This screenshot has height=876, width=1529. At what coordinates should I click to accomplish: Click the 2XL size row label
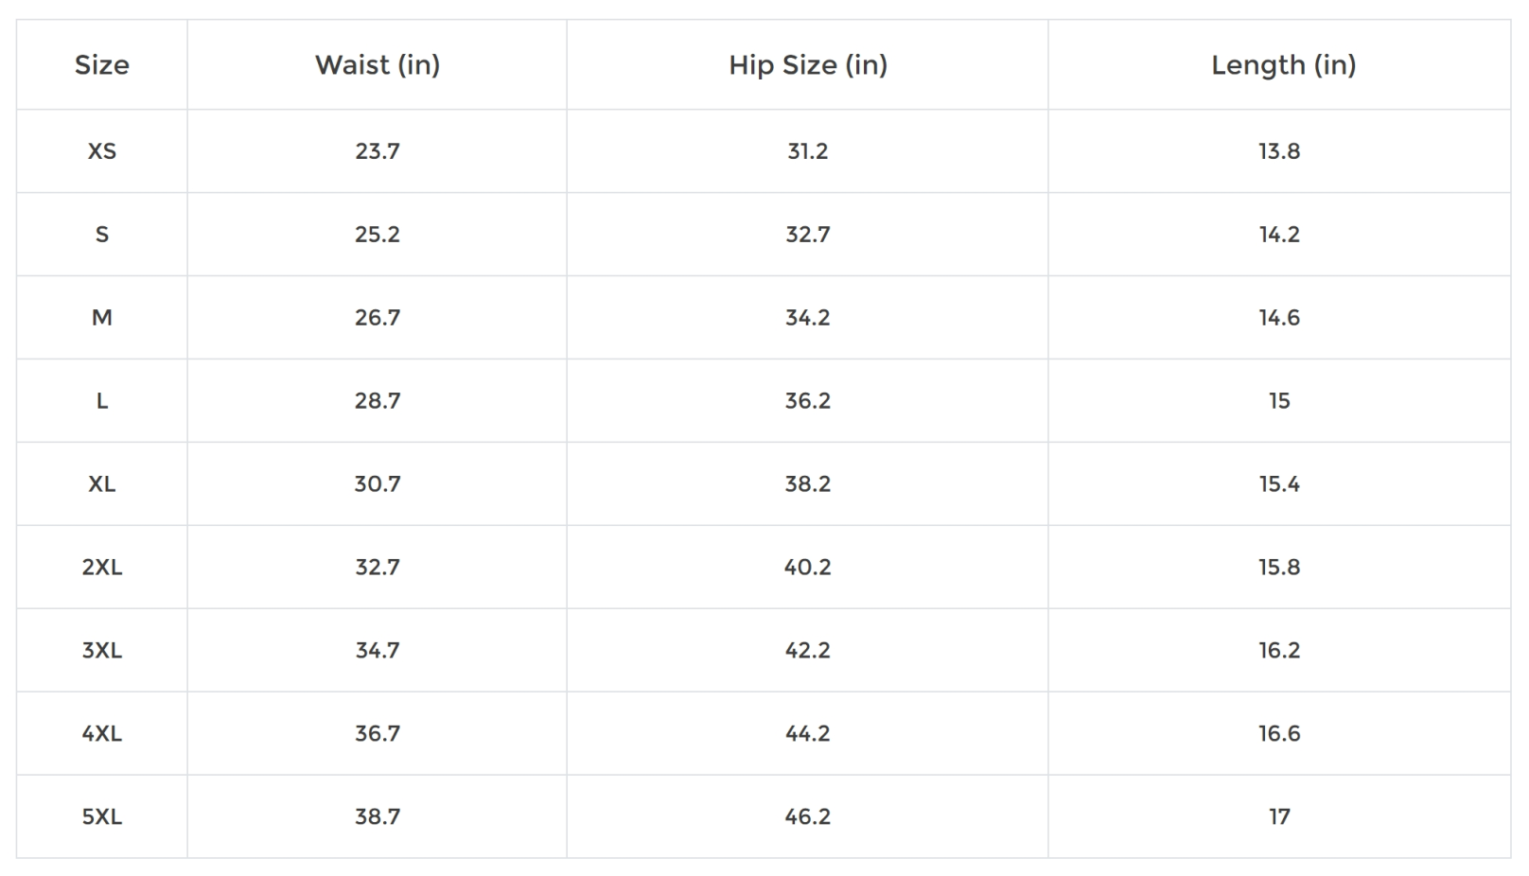(x=102, y=568)
